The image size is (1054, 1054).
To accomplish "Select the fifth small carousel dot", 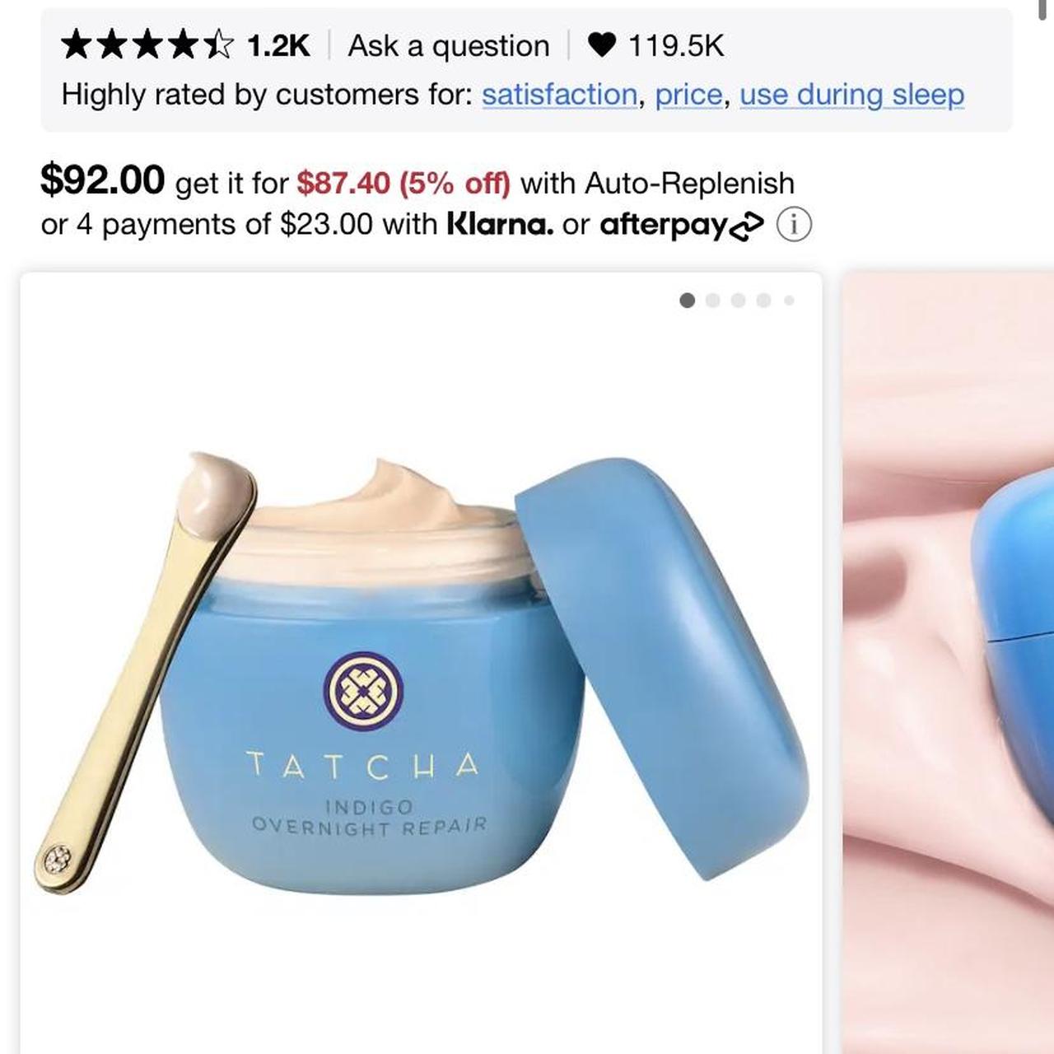I will tap(789, 301).
